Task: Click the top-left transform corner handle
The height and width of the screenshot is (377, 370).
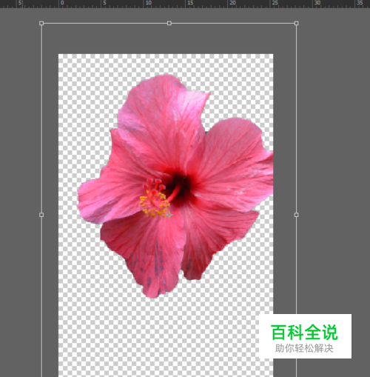Action: pyautogui.click(x=41, y=23)
